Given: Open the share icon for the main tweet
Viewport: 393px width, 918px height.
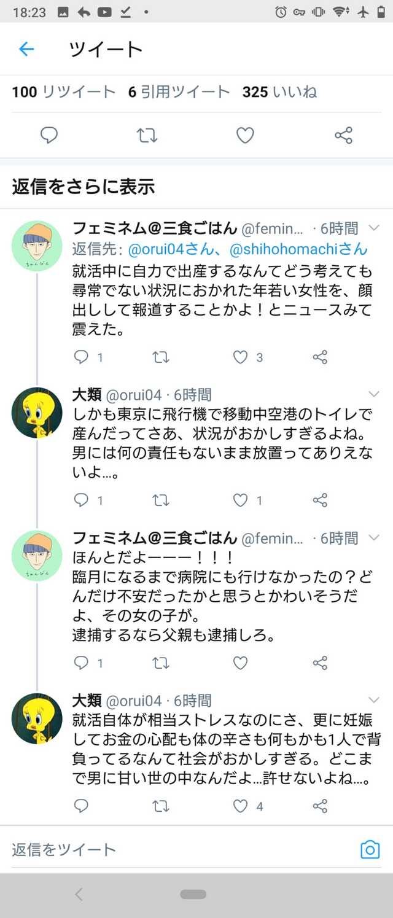Looking at the screenshot, I should pos(343,135).
